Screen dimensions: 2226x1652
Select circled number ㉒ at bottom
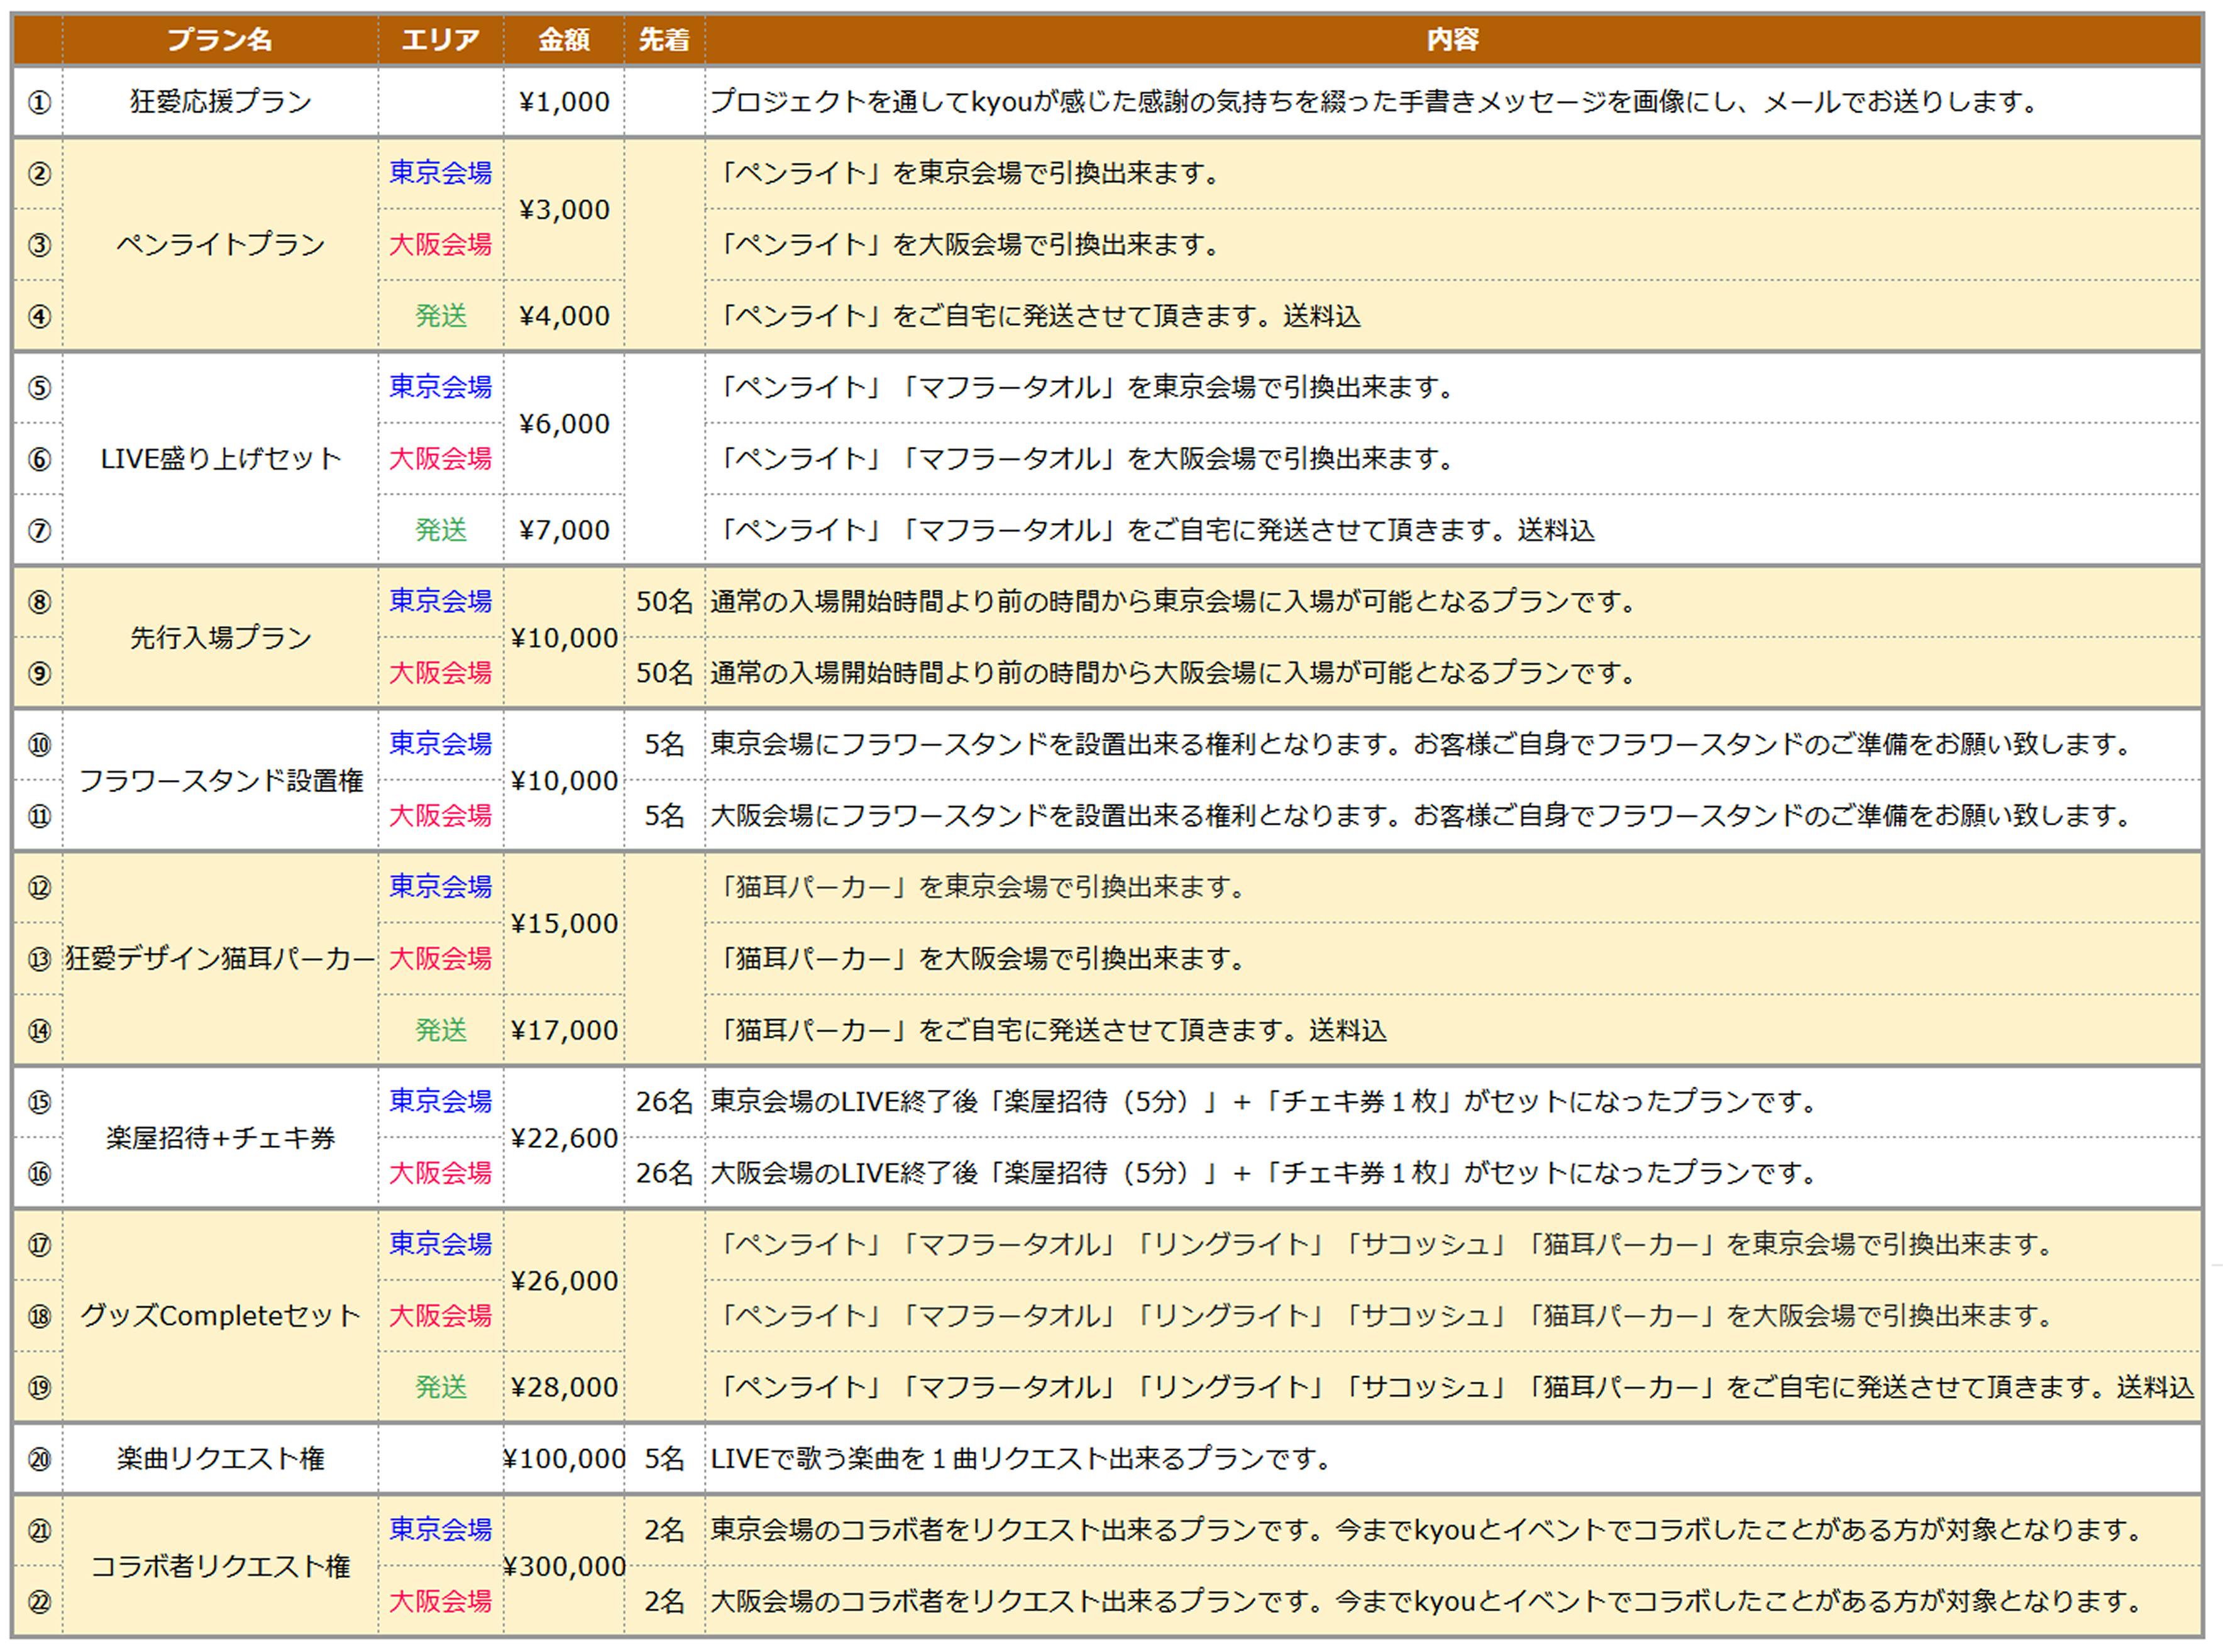click(39, 1602)
